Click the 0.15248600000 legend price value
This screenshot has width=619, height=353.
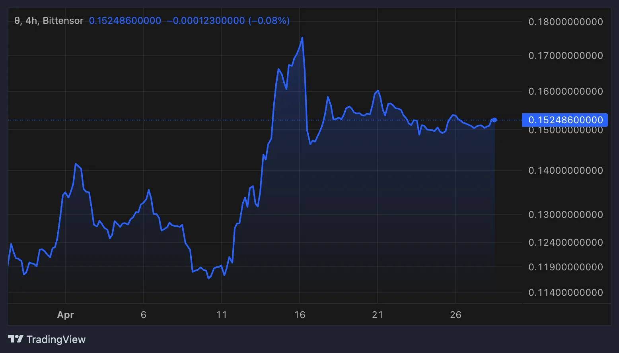click(x=125, y=20)
